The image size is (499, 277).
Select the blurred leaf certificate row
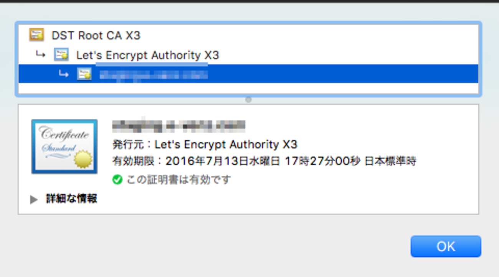249,74
